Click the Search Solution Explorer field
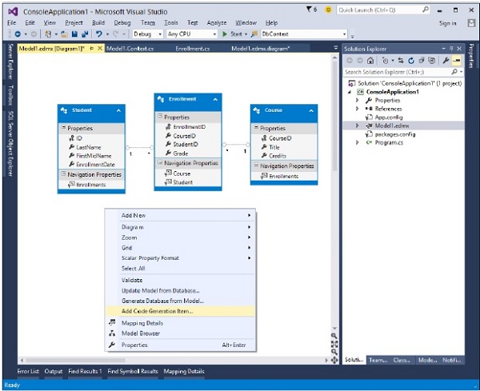Screen dimensions: 480x391 coord(403,72)
